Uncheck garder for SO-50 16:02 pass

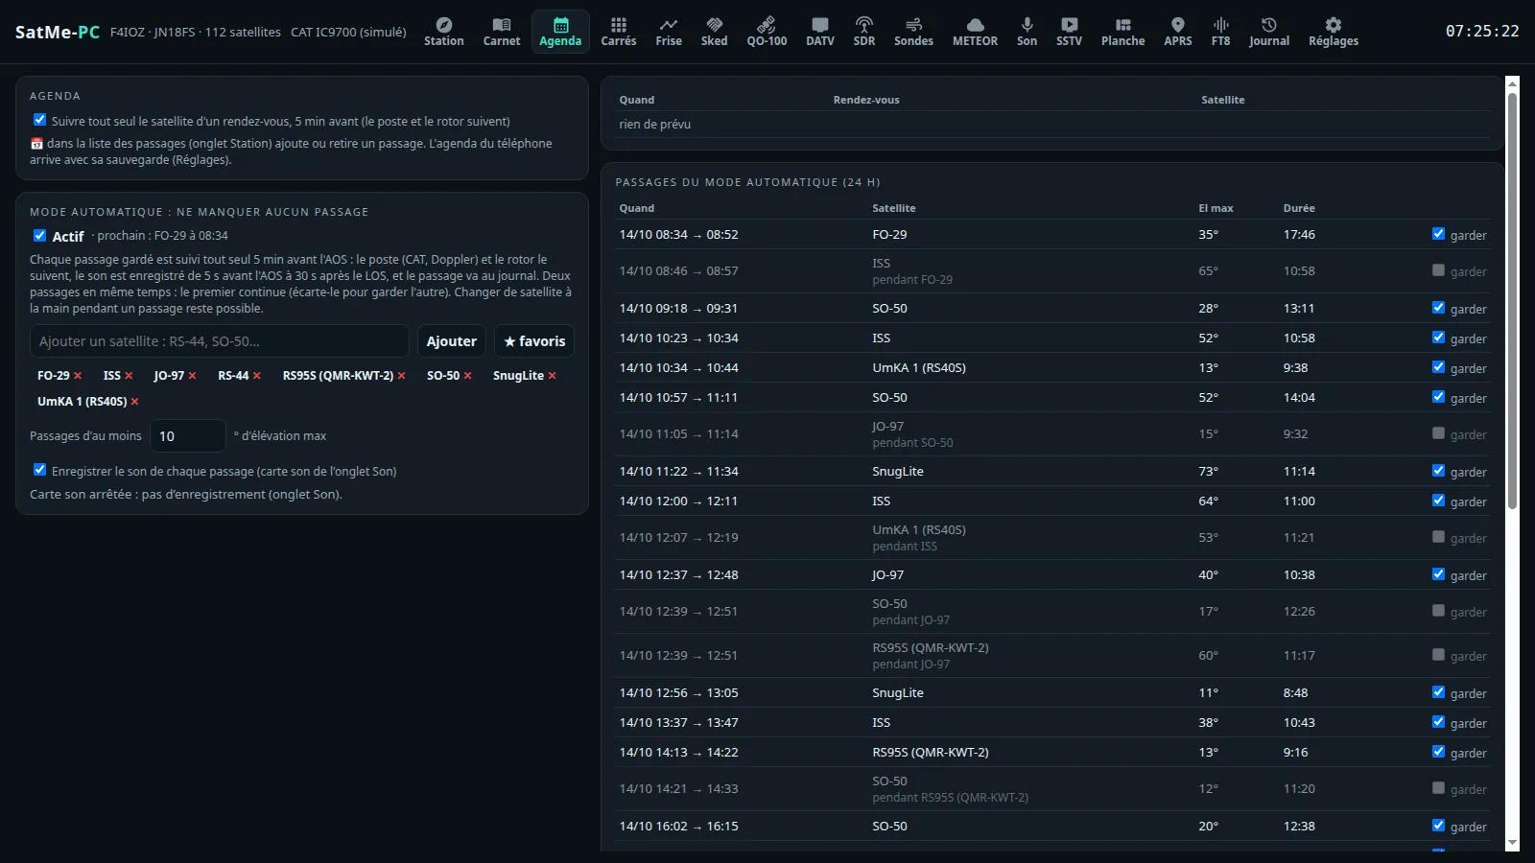[x=1438, y=826]
